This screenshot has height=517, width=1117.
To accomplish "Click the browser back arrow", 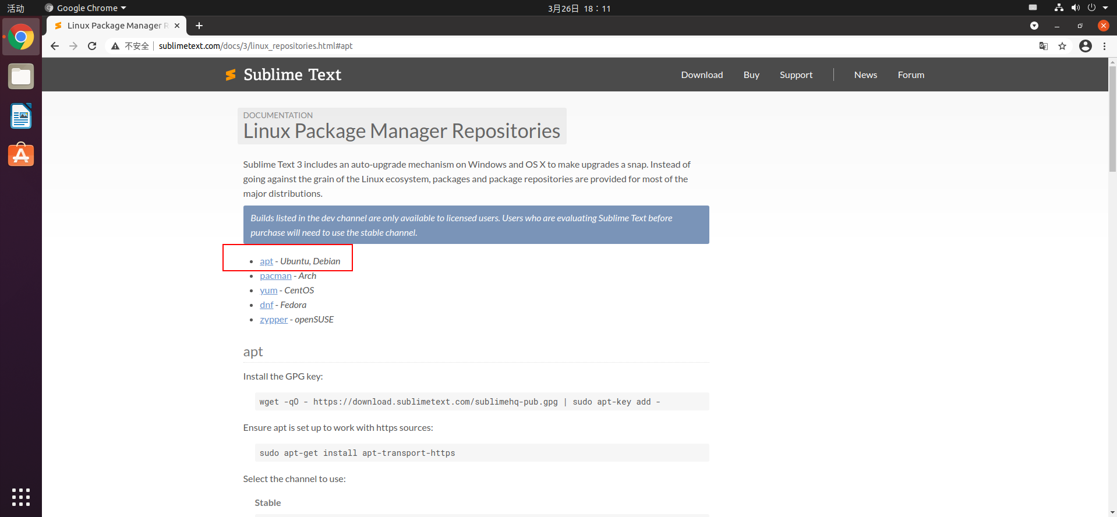I will [x=55, y=46].
